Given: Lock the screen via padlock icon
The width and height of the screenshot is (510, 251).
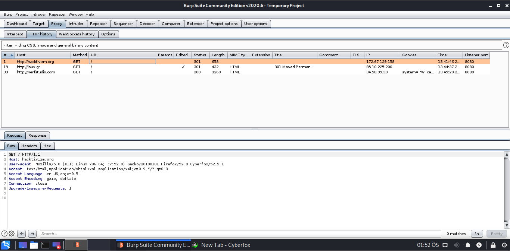Looking at the screenshot, I should point(493,245).
